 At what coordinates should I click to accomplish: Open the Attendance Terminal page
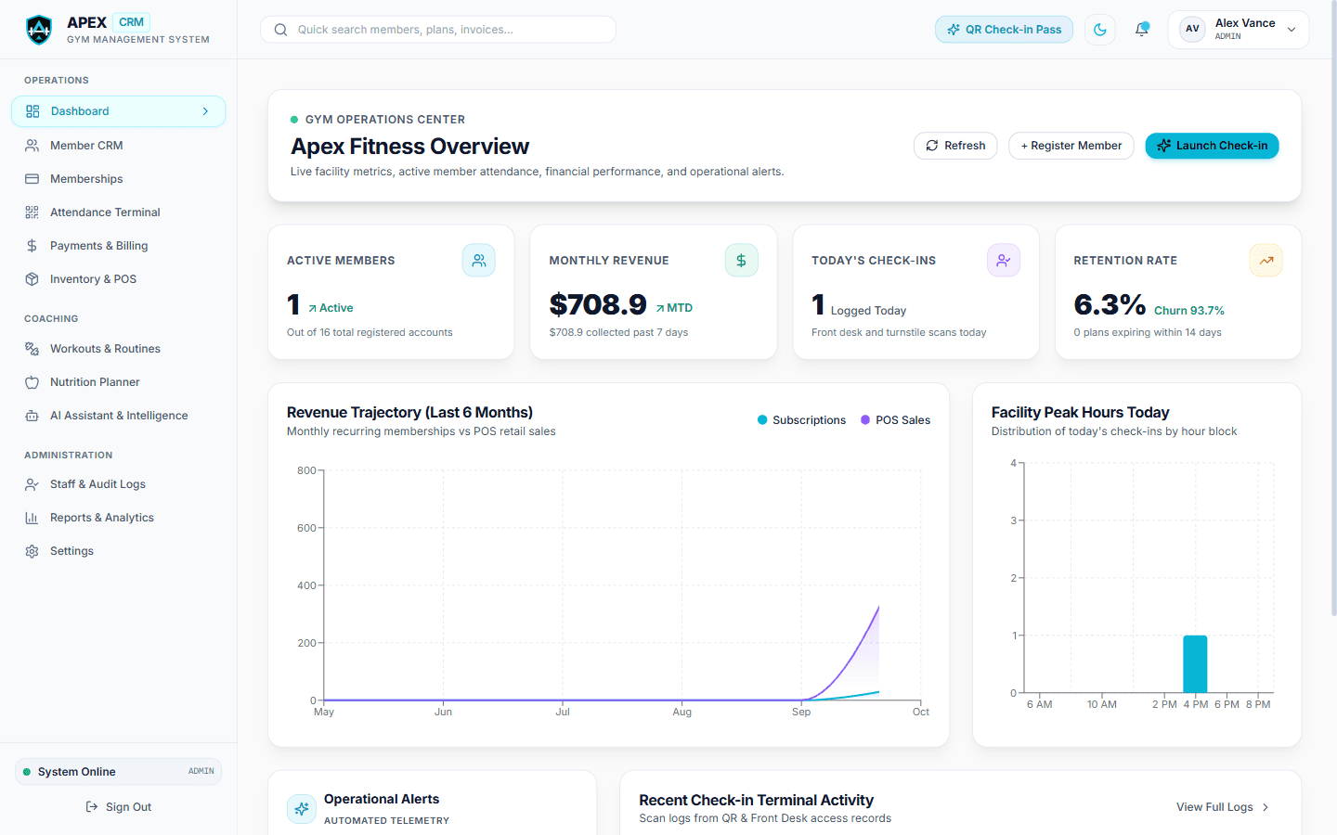[118, 212]
